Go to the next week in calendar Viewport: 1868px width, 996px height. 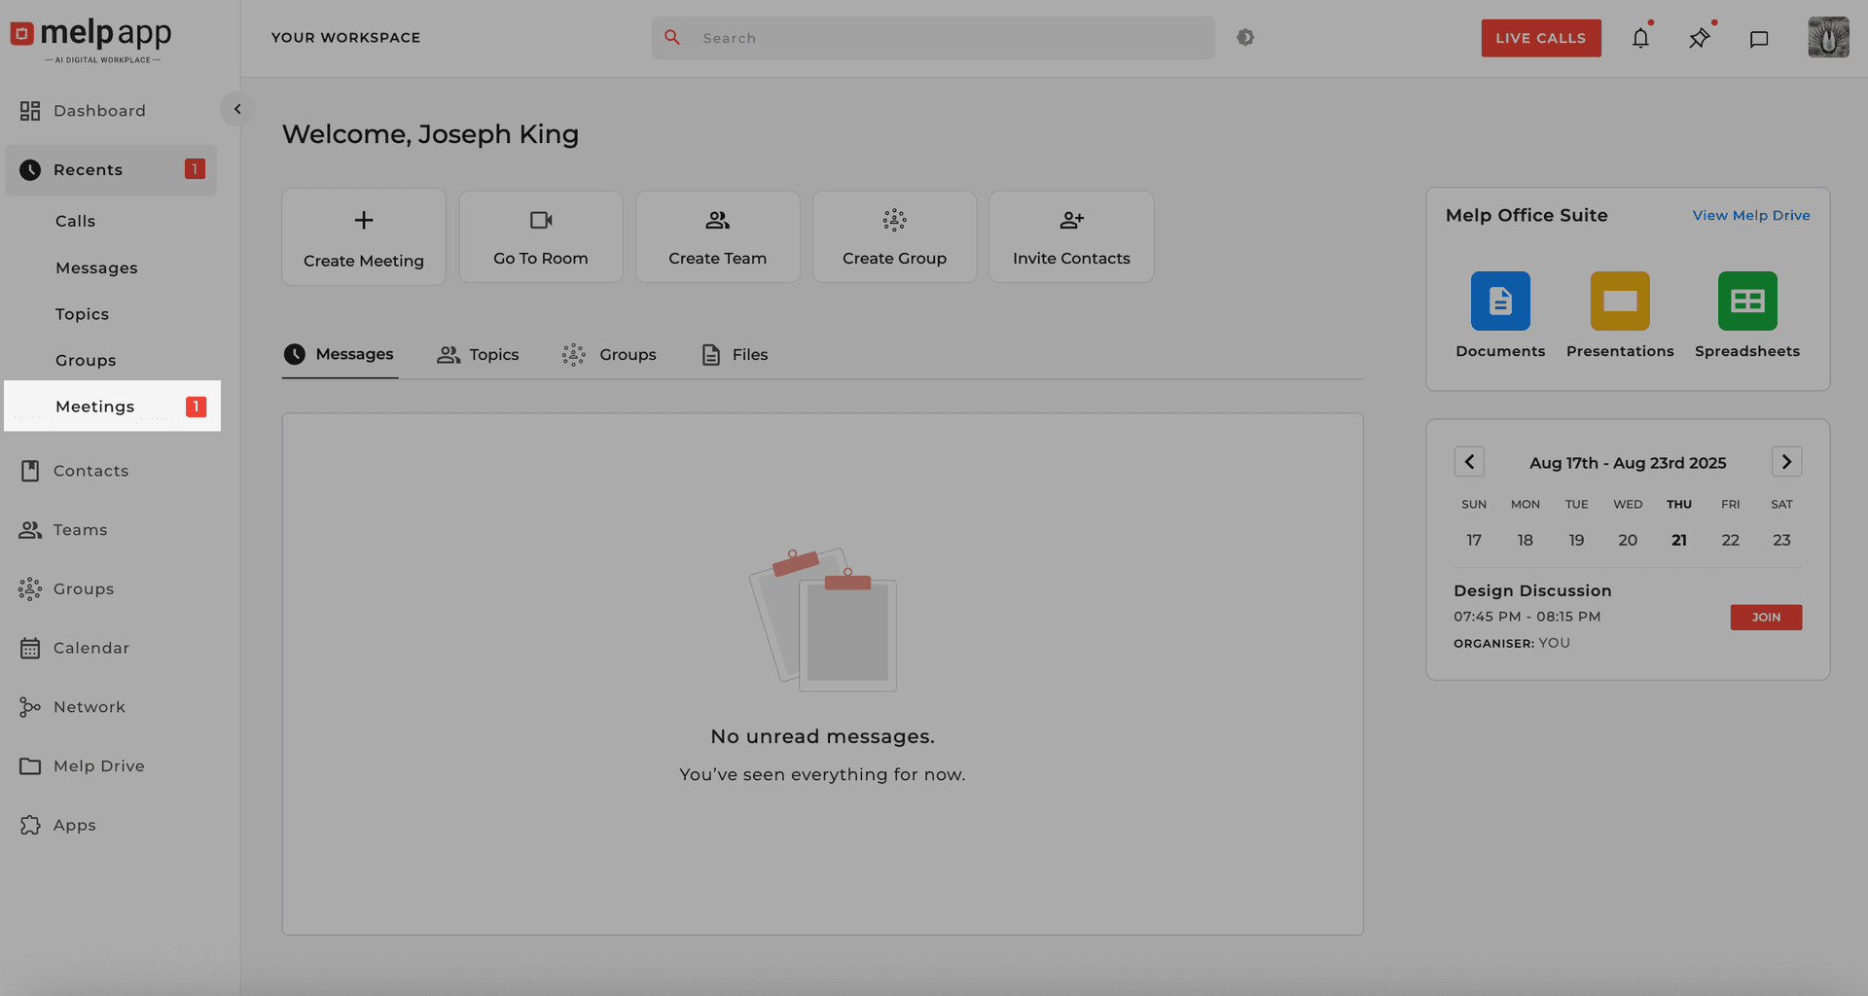pos(1786,461)
